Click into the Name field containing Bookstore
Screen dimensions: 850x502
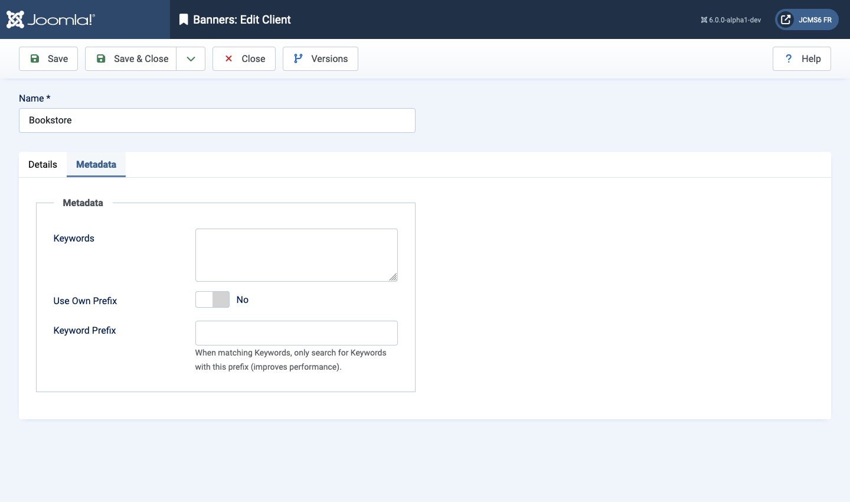(x=217, y=120)
